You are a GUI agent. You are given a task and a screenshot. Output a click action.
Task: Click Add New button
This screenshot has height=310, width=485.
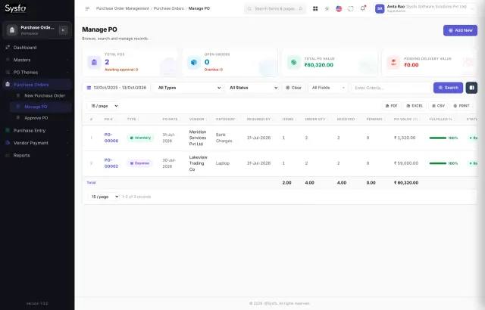[460, 30]
